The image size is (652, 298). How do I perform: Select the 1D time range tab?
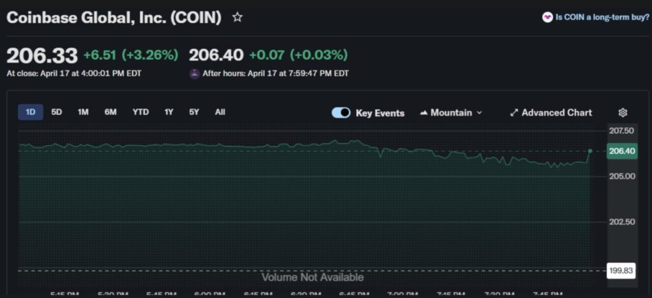[30, 112]
